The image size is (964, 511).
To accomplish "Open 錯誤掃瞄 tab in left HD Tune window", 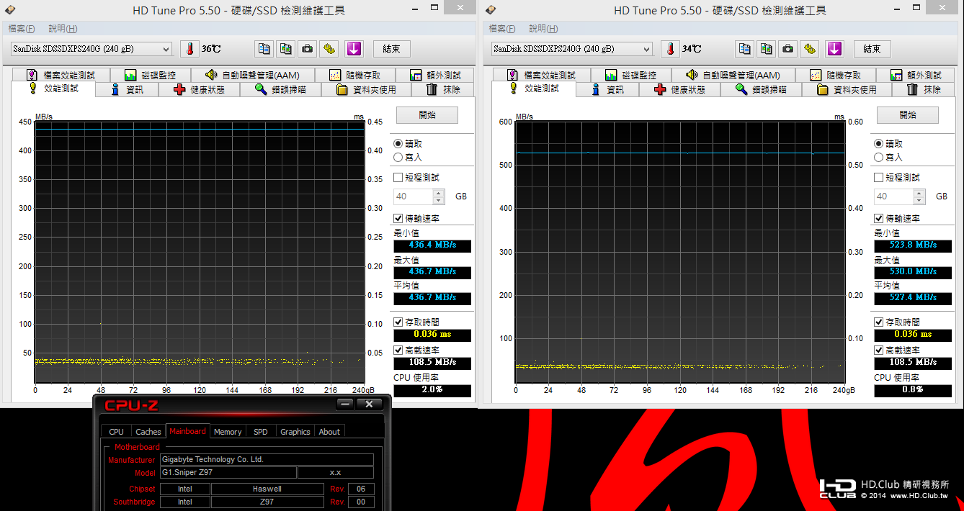I will pos(281,89).
